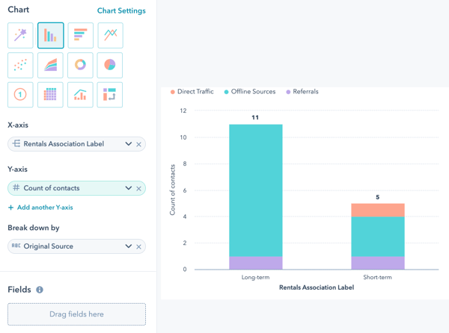Click the Rentals Association Label X-axis field
Screen dimensions: 449x333
point(77,144)
